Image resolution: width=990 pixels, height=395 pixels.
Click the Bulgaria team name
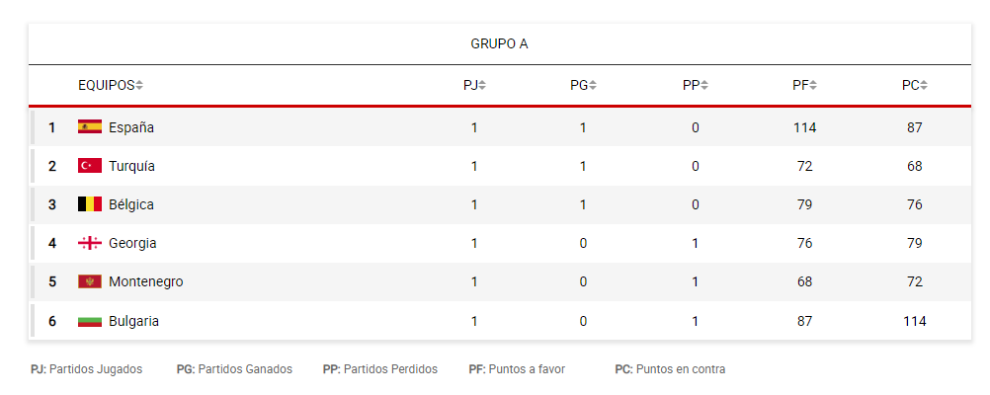pos(133,321)
